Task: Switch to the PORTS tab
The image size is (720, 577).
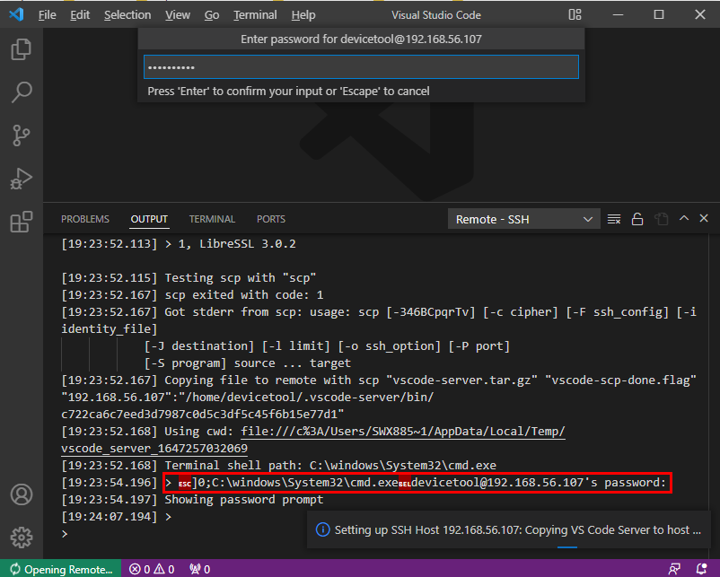Action: tap(271, 220)
